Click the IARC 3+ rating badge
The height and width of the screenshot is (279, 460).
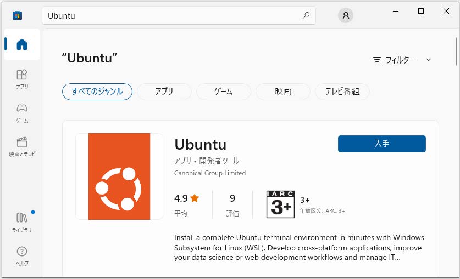click(x=280, y=204)
